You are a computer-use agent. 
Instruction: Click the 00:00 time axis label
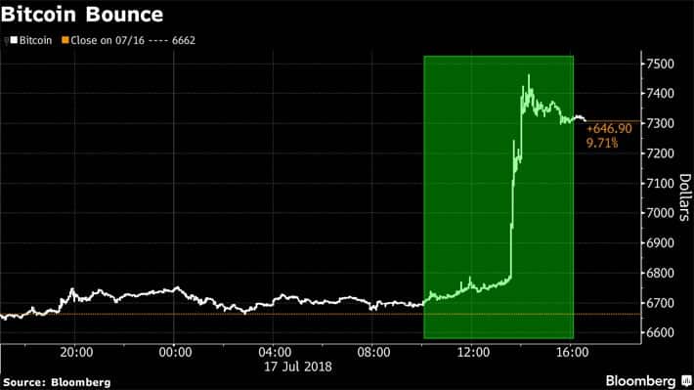tap(176, 353)
